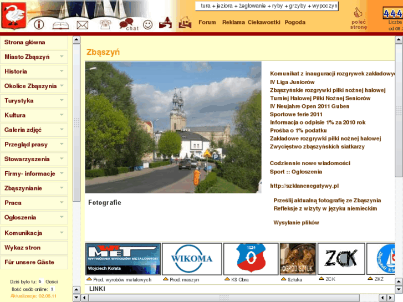Click the ZCK logo banner
The image size is (403, 302).
coord(341,259)
